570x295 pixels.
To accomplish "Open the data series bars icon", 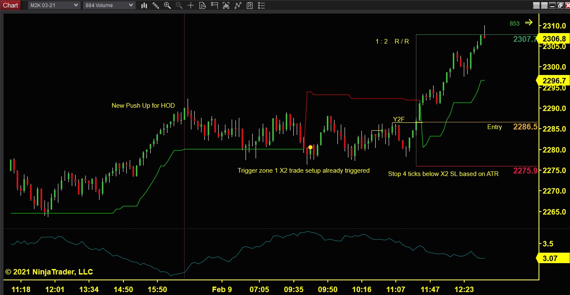I will [x=227, y=5].
